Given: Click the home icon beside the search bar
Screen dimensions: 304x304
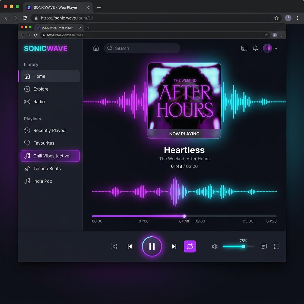Looking at the screenshot, I should (x=96, y=48).
